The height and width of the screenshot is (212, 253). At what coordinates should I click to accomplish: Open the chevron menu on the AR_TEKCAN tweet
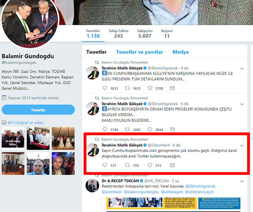pyautogui.click(x=242, y=181)
